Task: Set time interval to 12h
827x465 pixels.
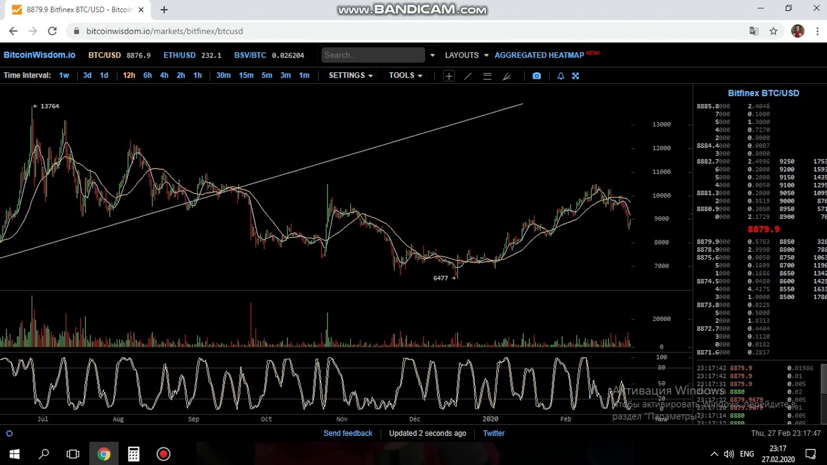Action: (x=129, y=76)
